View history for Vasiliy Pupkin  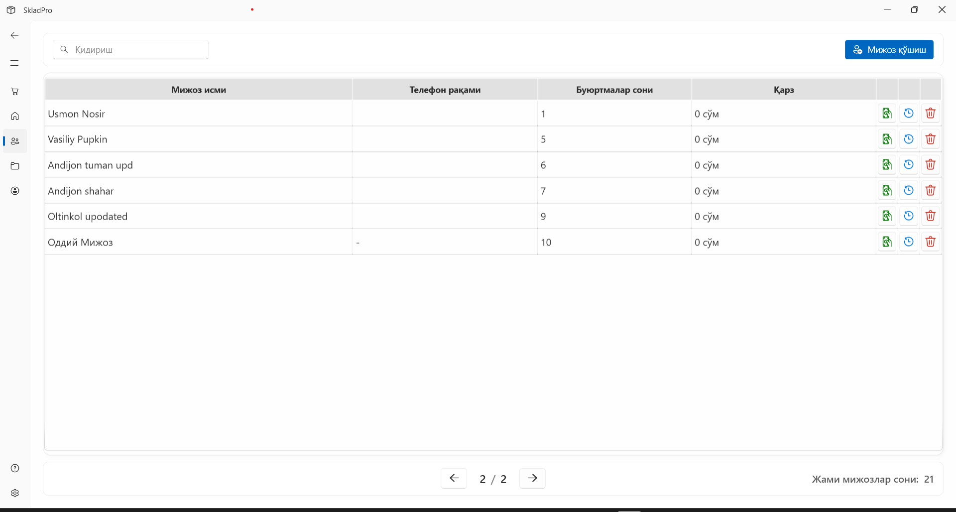[909, 139]
